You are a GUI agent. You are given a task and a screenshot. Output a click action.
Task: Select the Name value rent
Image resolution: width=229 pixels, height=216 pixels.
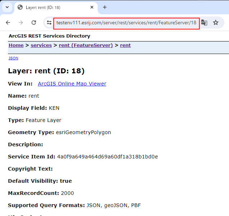tap(34, 96)
